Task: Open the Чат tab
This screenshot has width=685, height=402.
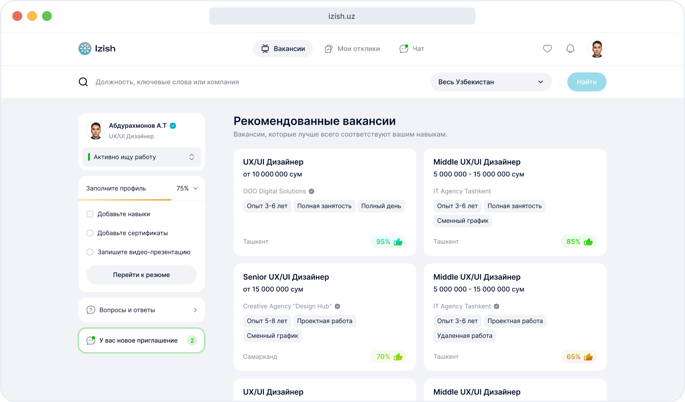Action: tap(412, 49)
